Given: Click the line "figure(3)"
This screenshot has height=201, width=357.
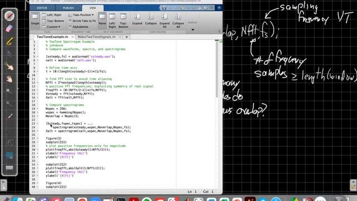Looking at the screenshot, I should pos(54,138).
